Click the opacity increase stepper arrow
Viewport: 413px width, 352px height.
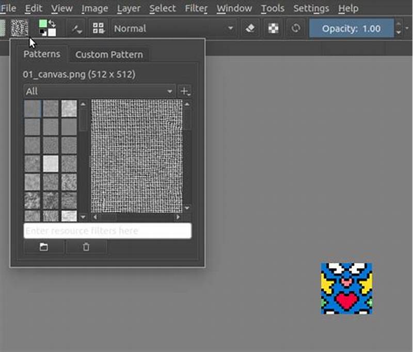[399, 25]
